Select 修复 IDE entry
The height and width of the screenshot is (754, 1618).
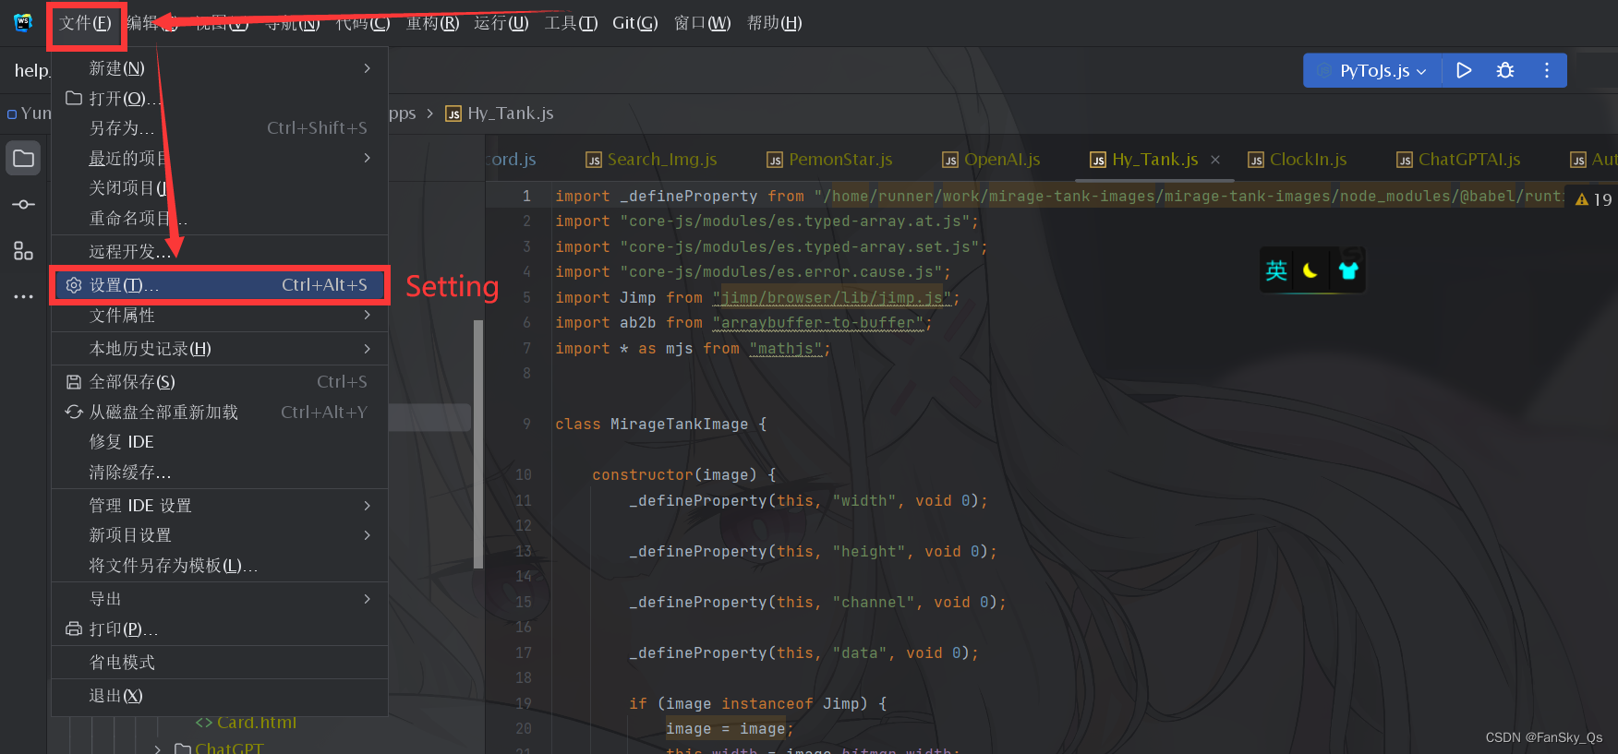(220, 442)
